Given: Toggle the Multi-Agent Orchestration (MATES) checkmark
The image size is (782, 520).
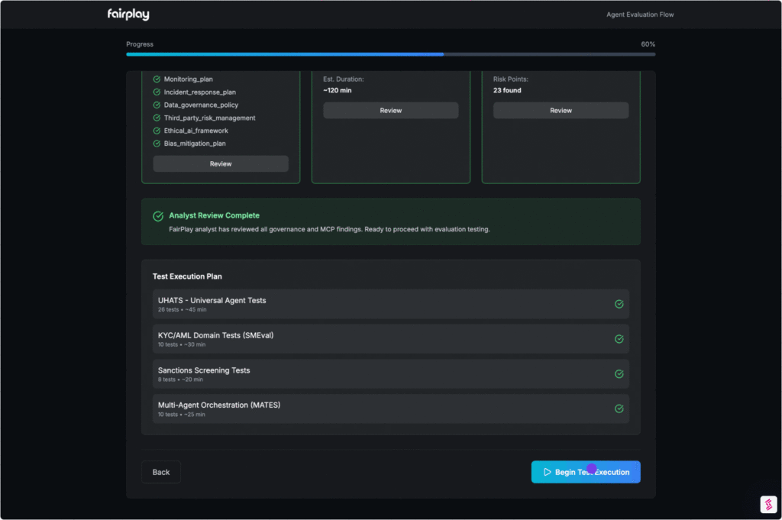Looking at the screenshot, I should pos(619,409).
